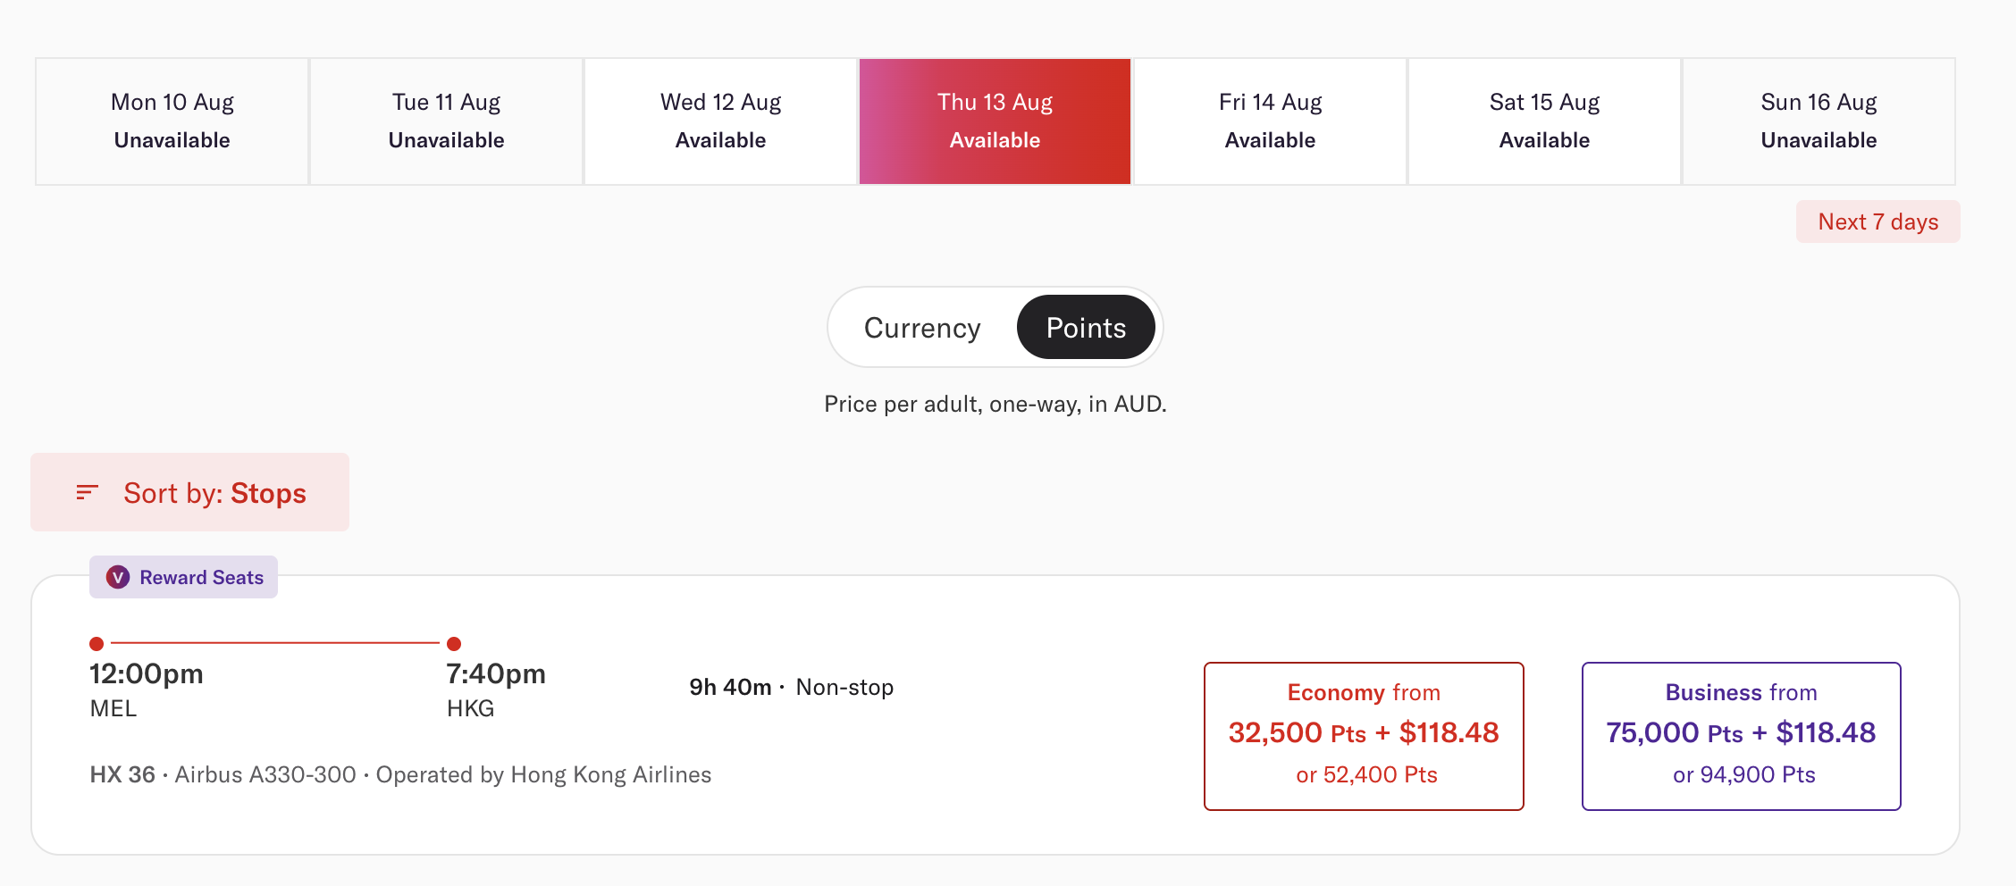Image resolution: width=2016 pixels, height=886 pixels.
Task: Select the Tue 11 Aug date tab
Action: tap(447, 121)
